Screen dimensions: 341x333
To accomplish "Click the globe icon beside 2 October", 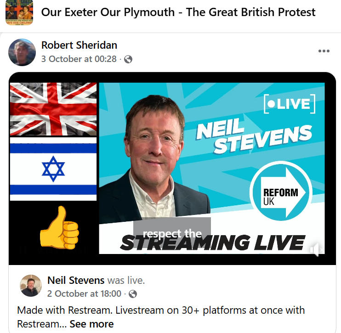I will coord(133,294).
